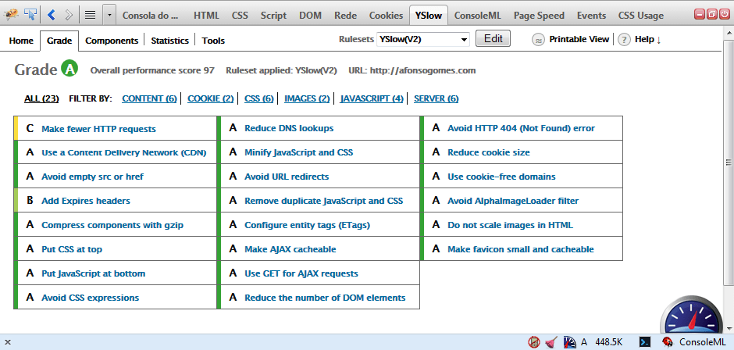Open the YSlow Statistics tab
This screenshot has height=350, width=734.
[170, 41]
